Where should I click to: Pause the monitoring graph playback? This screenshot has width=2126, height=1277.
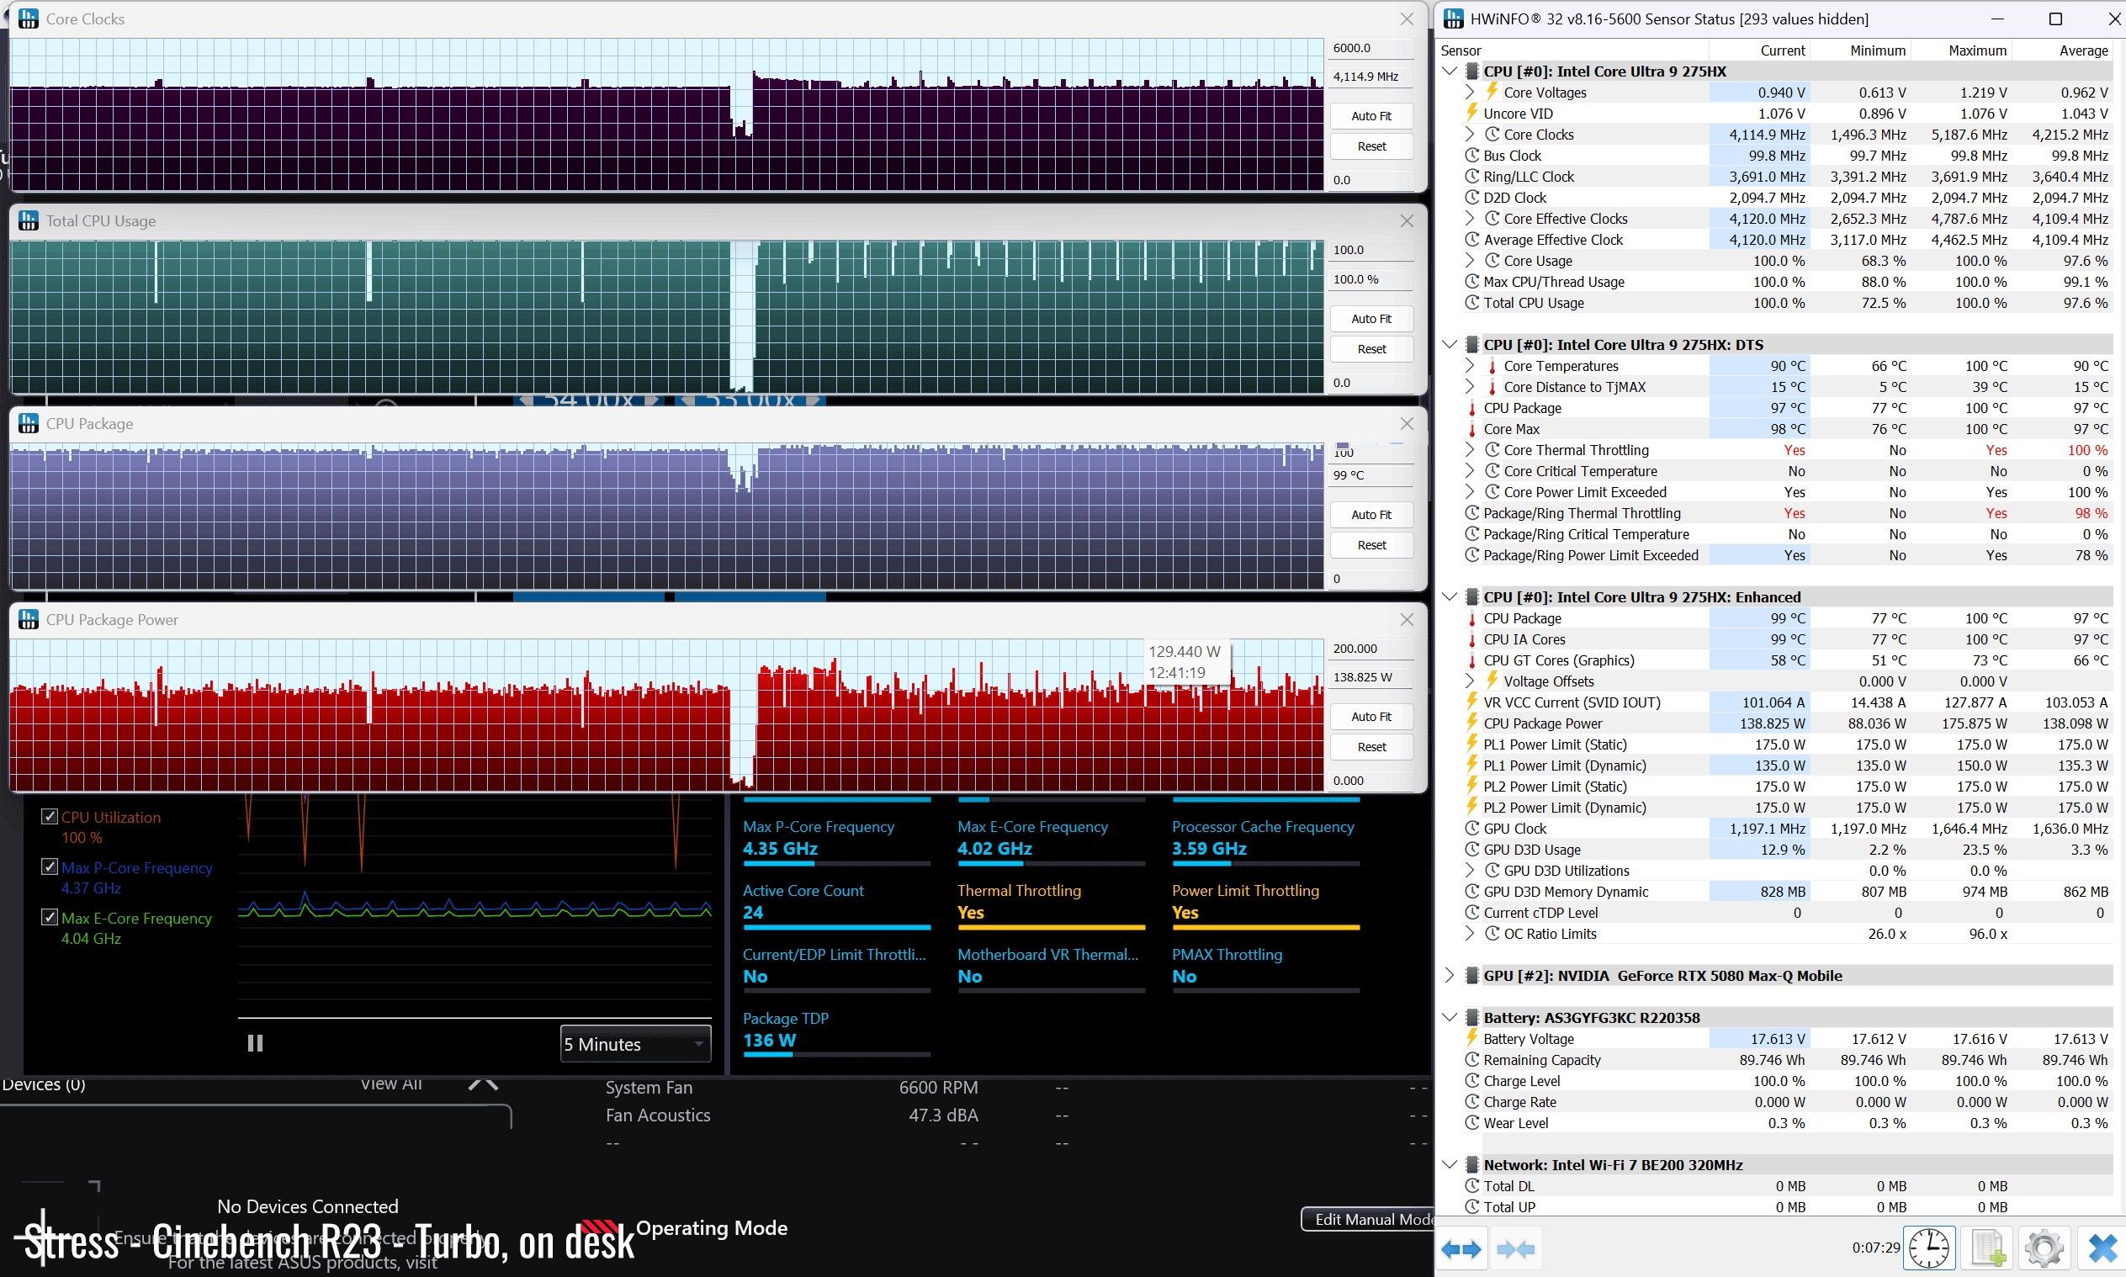click(255, 1043)
